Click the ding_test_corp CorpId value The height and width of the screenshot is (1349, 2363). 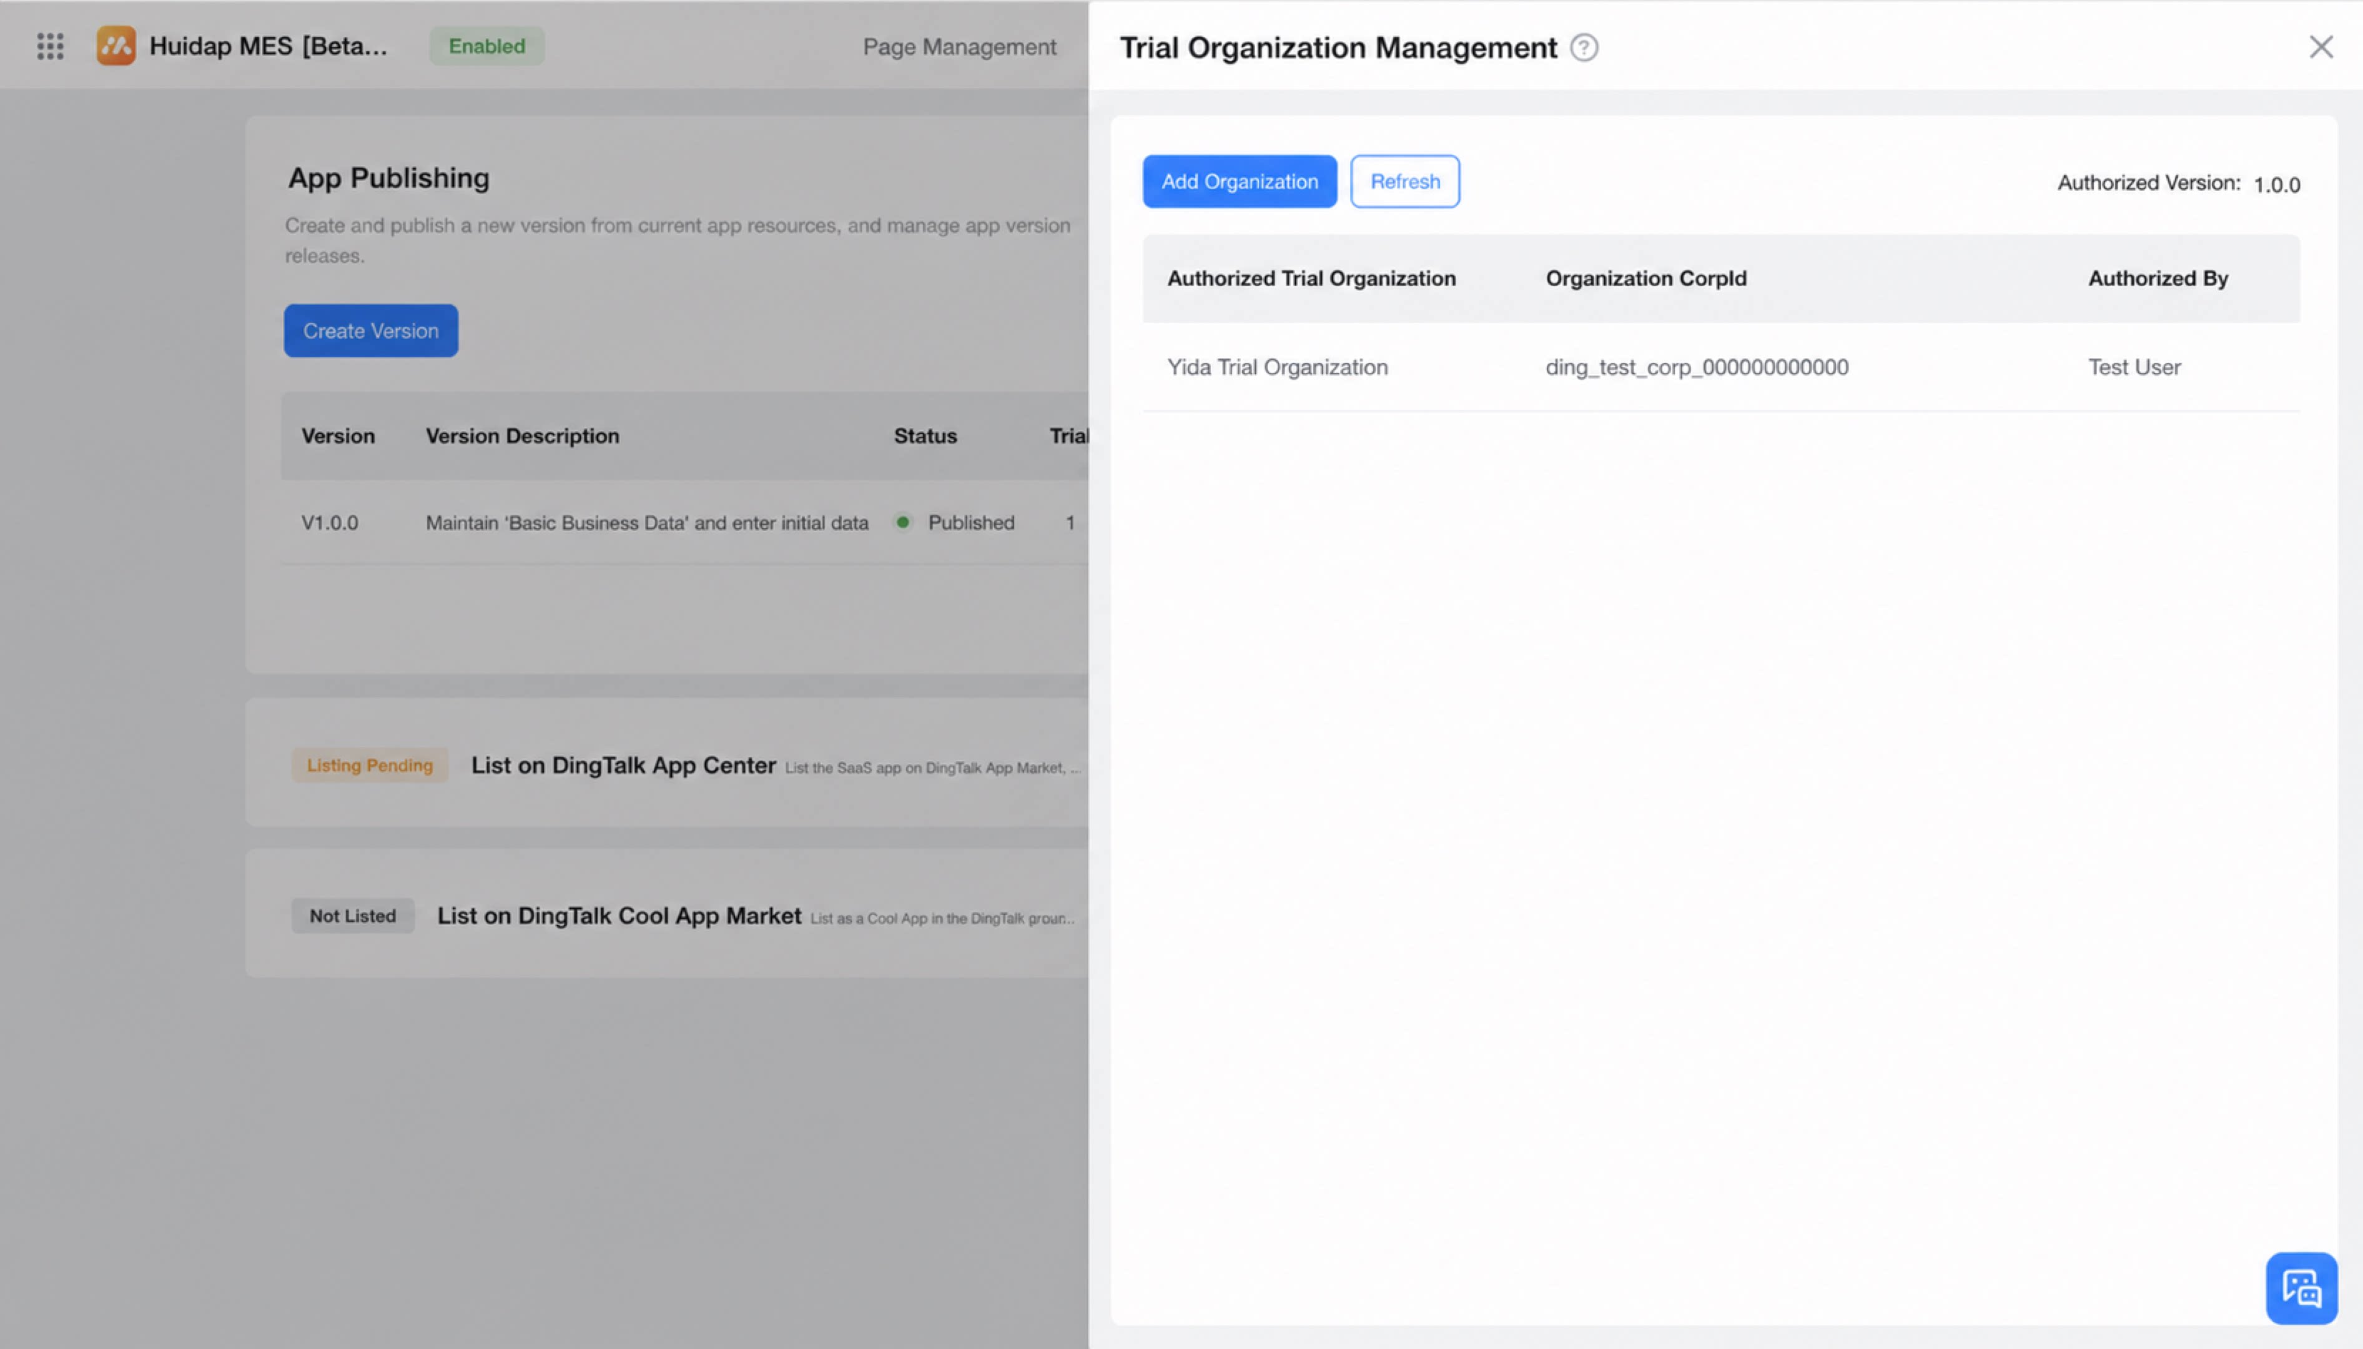pyautogui.click(x=1696, y=367)
